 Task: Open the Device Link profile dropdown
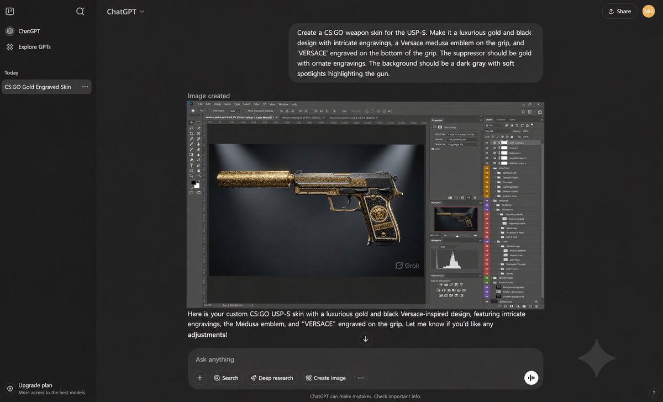pos(462,145)
